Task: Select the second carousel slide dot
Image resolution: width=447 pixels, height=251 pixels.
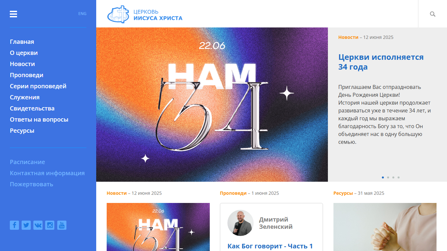Action: (388, 177)
